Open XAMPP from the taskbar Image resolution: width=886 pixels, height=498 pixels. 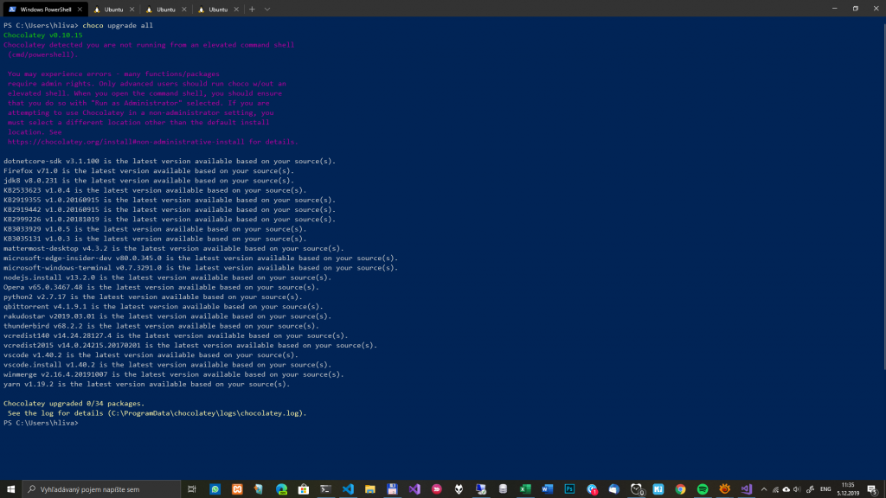(237, 489)
